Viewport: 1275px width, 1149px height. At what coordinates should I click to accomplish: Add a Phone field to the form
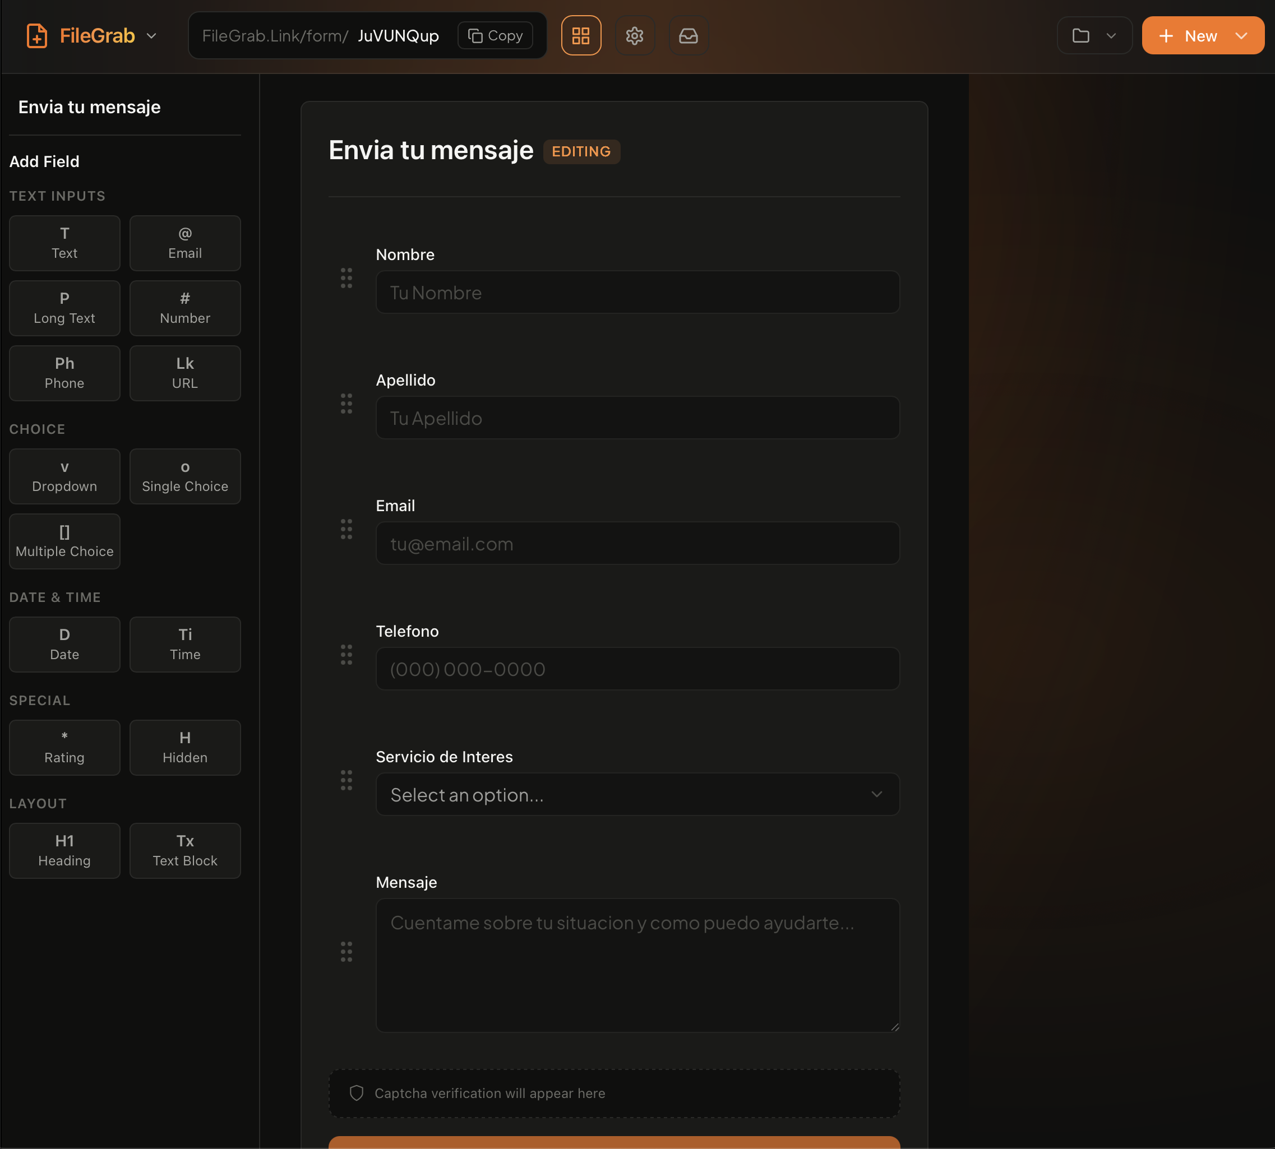click(x=64, y=373)
